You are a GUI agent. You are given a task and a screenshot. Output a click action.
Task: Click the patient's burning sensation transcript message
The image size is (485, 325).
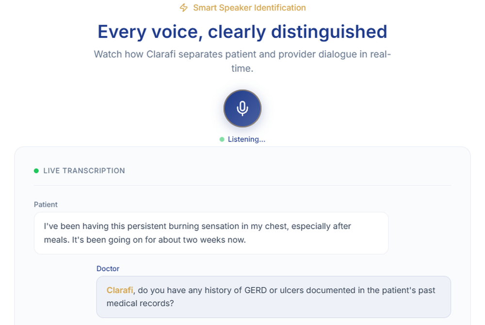[x=210, y=233]
